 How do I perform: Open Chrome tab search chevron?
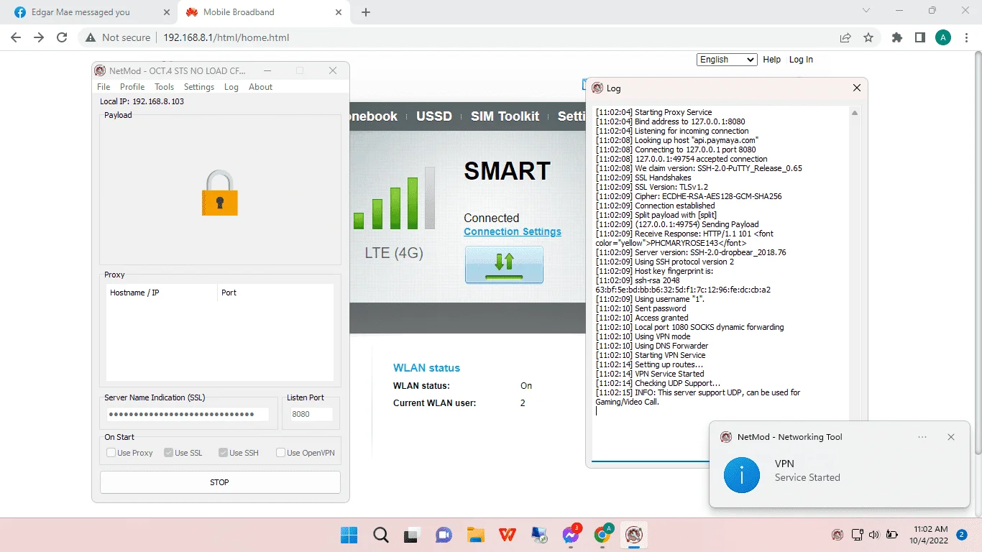click(866, 11)
